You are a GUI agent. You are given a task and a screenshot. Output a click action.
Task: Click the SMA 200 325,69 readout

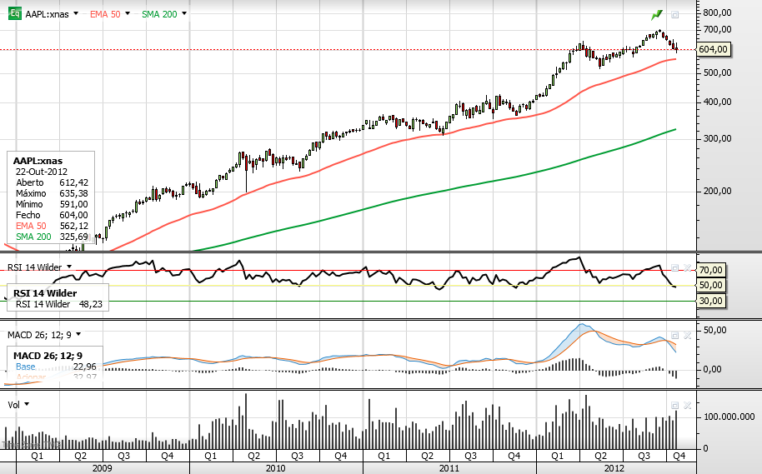click(x=74, y=237)
